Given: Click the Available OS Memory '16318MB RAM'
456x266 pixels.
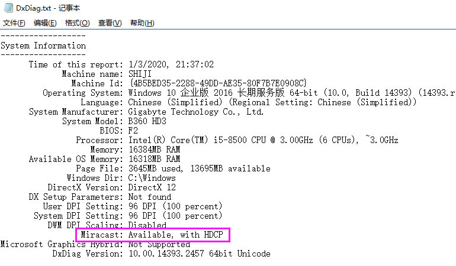Looking at the screenshot, I should pyautogui.click(x=154, y=159).
